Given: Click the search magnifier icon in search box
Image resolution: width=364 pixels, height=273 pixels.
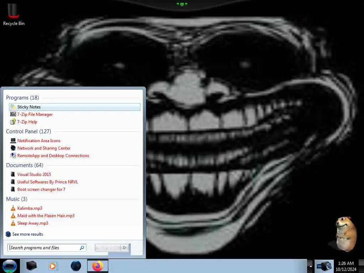Looking at the screenshot, I should click(82, 248).
